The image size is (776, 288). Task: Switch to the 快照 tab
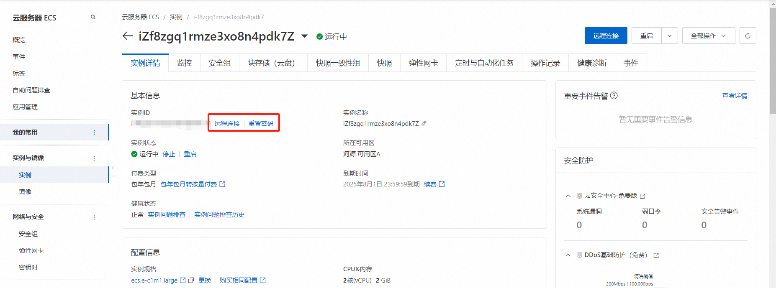tap(384, 63)
